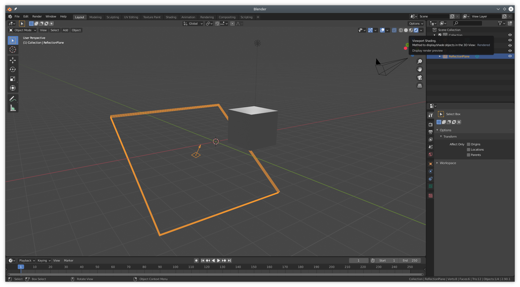Viewport: 520px width, 287px height.
Task: Click the play animation button
Action: [x=219, y=261]
